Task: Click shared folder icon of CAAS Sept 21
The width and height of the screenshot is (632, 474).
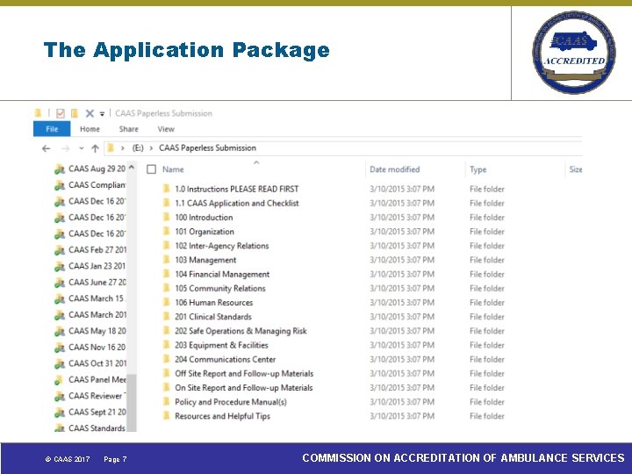Action: [x=60, y=413]
